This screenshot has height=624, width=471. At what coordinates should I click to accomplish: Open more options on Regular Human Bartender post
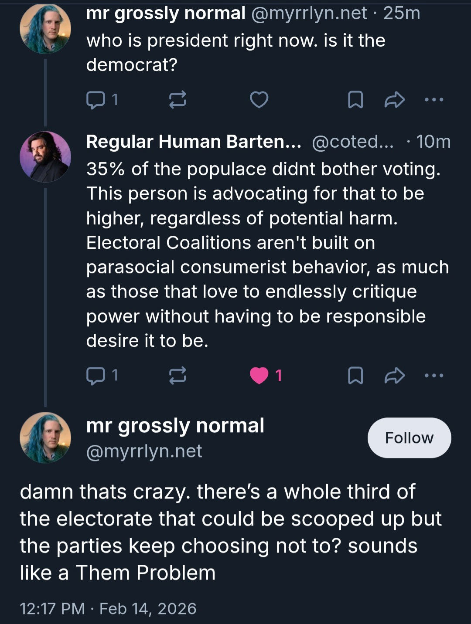point(434,375)
